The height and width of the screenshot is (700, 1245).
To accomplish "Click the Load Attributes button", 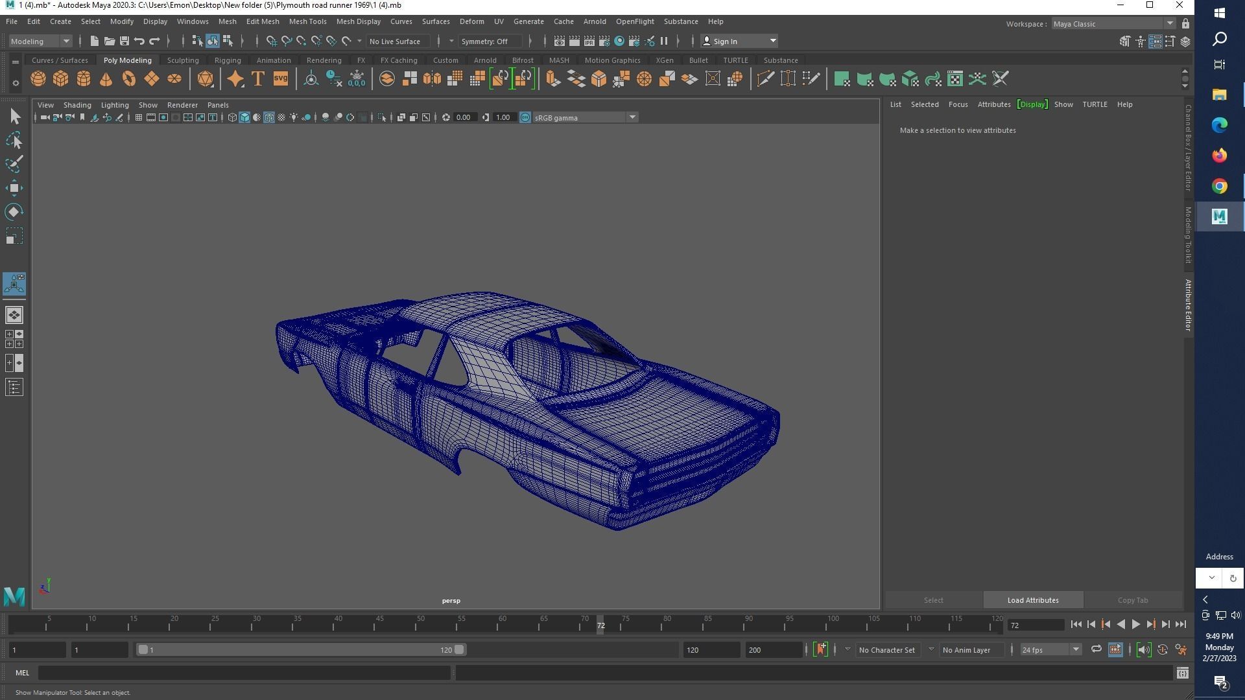I will (x=1033, y=600).
